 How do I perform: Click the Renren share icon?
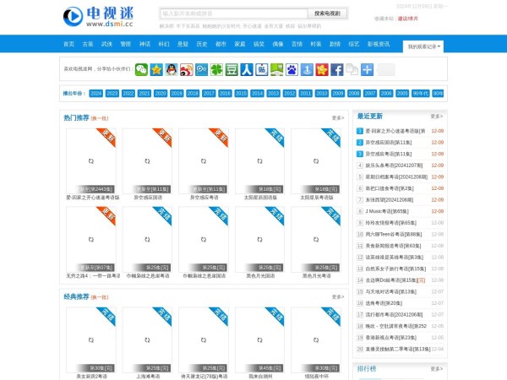(247, 70)
